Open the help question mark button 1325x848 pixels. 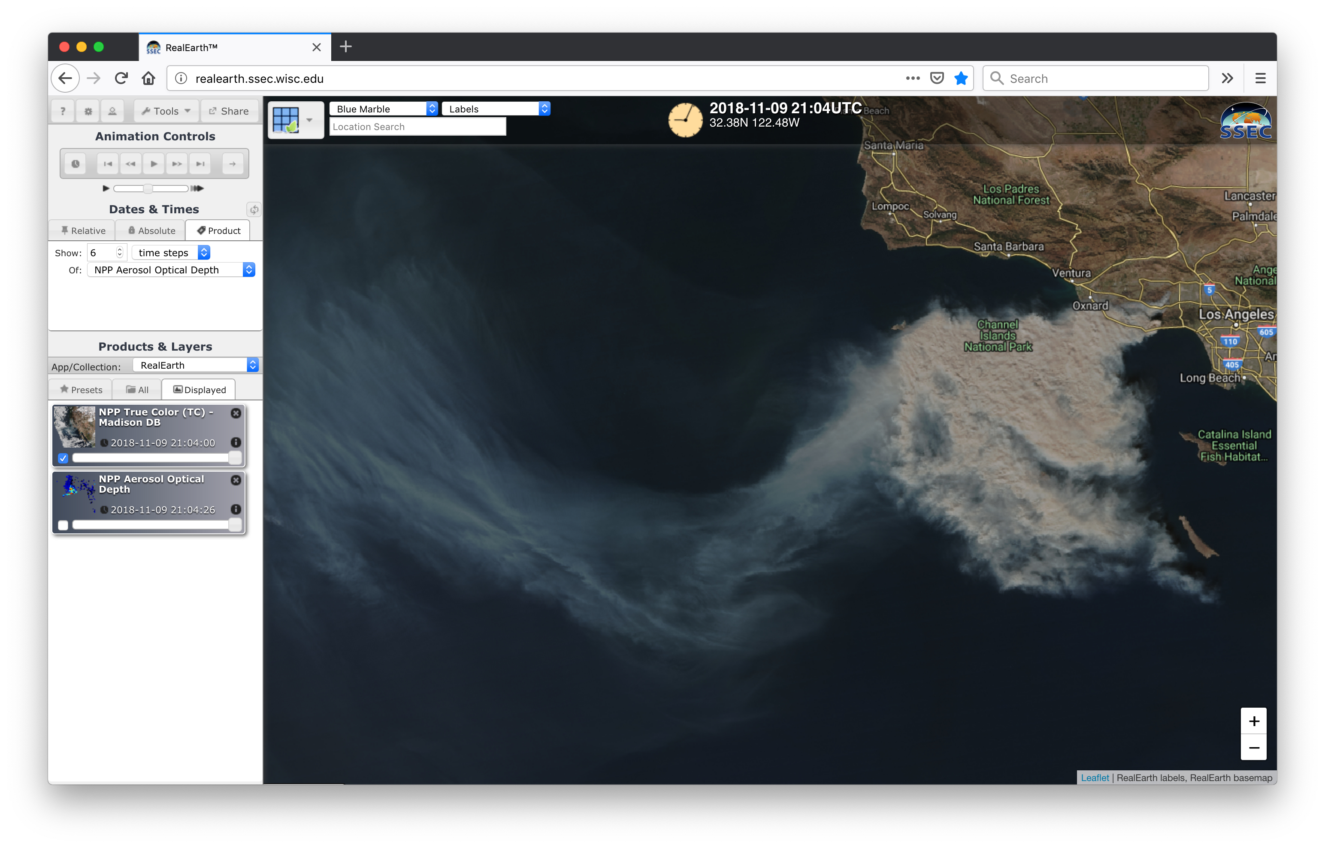[x=63, y=111]
